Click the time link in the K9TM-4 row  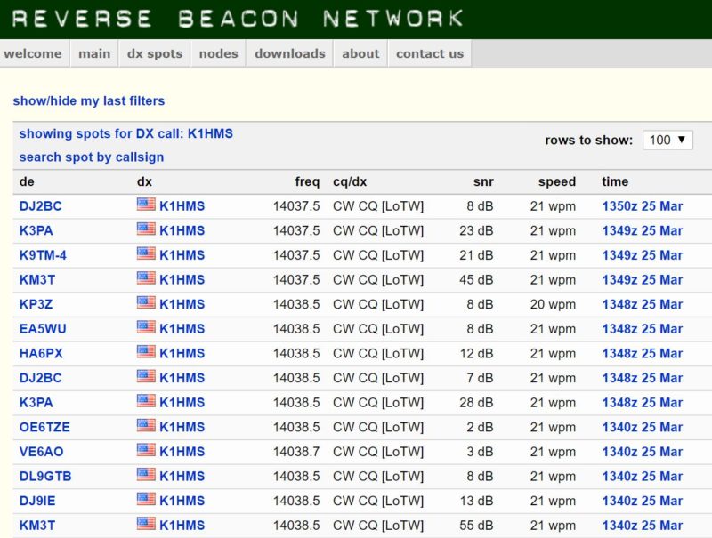642,255
